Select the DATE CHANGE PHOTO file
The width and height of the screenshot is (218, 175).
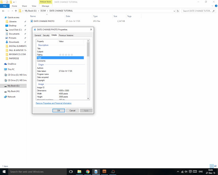pyautogui.click(x=44, y=21)
